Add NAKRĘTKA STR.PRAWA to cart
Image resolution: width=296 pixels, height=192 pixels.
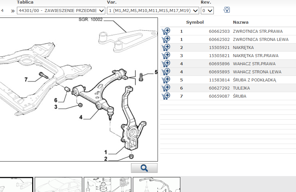click(x=166, y=55)
